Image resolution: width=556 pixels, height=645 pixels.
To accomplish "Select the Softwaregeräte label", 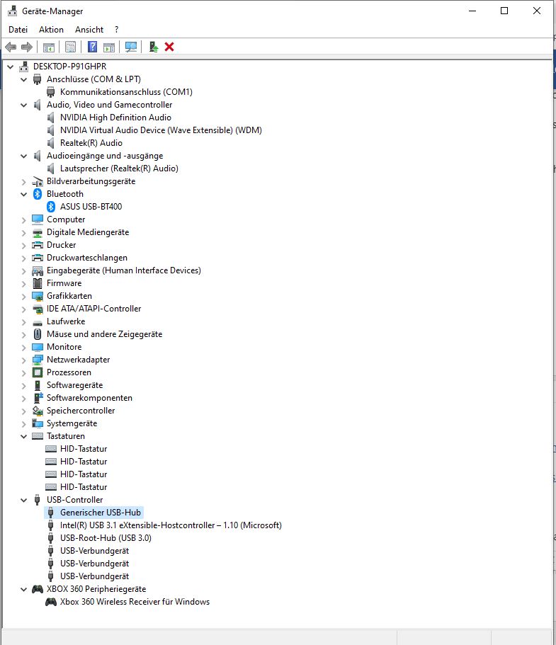I will [75, 385].
